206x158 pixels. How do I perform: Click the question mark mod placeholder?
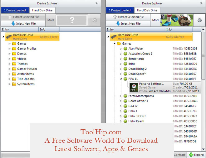(72, 20)
